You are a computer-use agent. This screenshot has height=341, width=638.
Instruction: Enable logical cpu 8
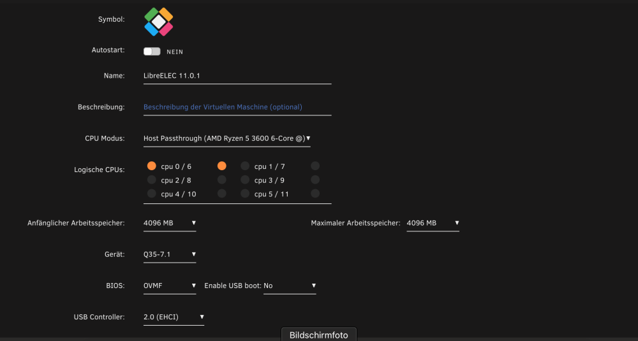(222, 180)
